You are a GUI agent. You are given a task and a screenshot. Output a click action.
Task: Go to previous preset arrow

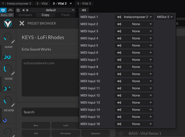point(23,10)
